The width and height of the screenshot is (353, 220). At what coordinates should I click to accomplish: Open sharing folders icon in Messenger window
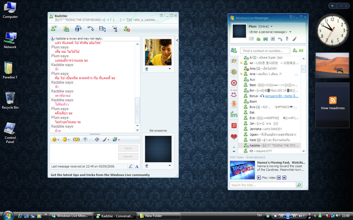258,39
